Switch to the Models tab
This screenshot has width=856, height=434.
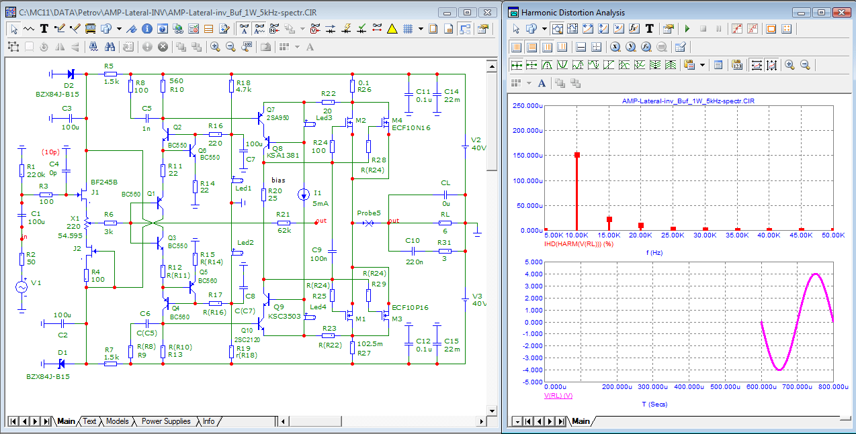(117, 421)
